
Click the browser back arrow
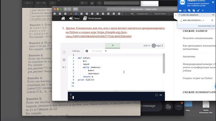tap(65, 9)
